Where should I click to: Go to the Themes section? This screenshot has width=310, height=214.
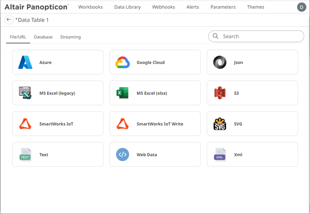click(x=255, y=7)
